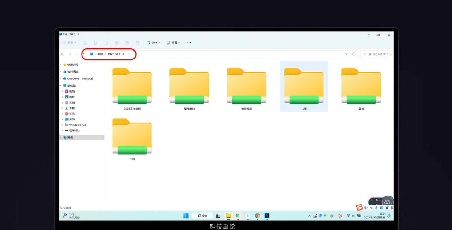The height and width of the screenshot is (230, 452).
Task: Click the weather widget showing 15°C
Action: point(71,216)
